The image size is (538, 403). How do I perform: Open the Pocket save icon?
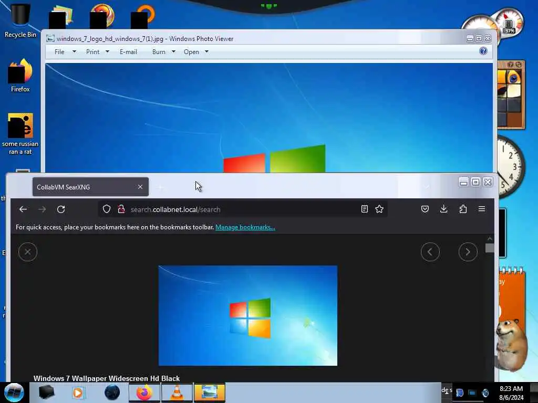tap(425, 209)
